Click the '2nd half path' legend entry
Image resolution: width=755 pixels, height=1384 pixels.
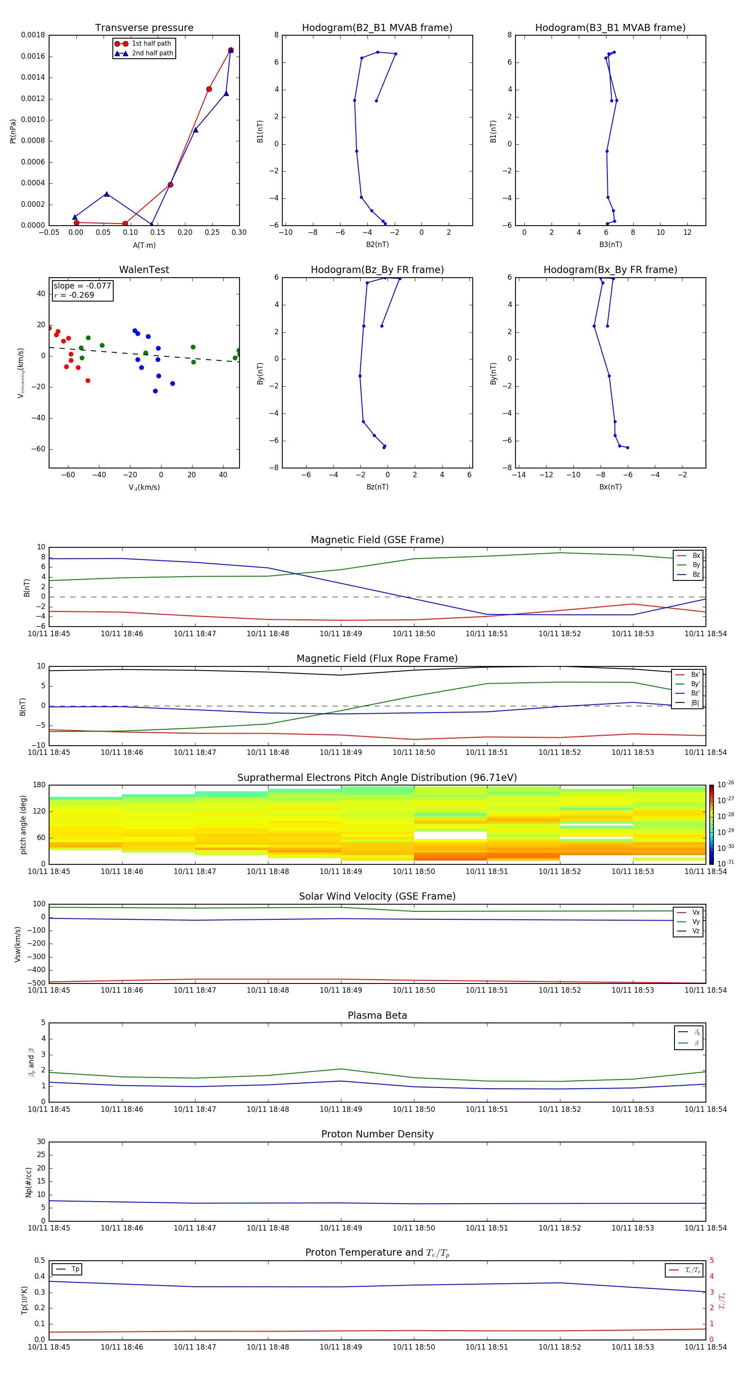144,53
